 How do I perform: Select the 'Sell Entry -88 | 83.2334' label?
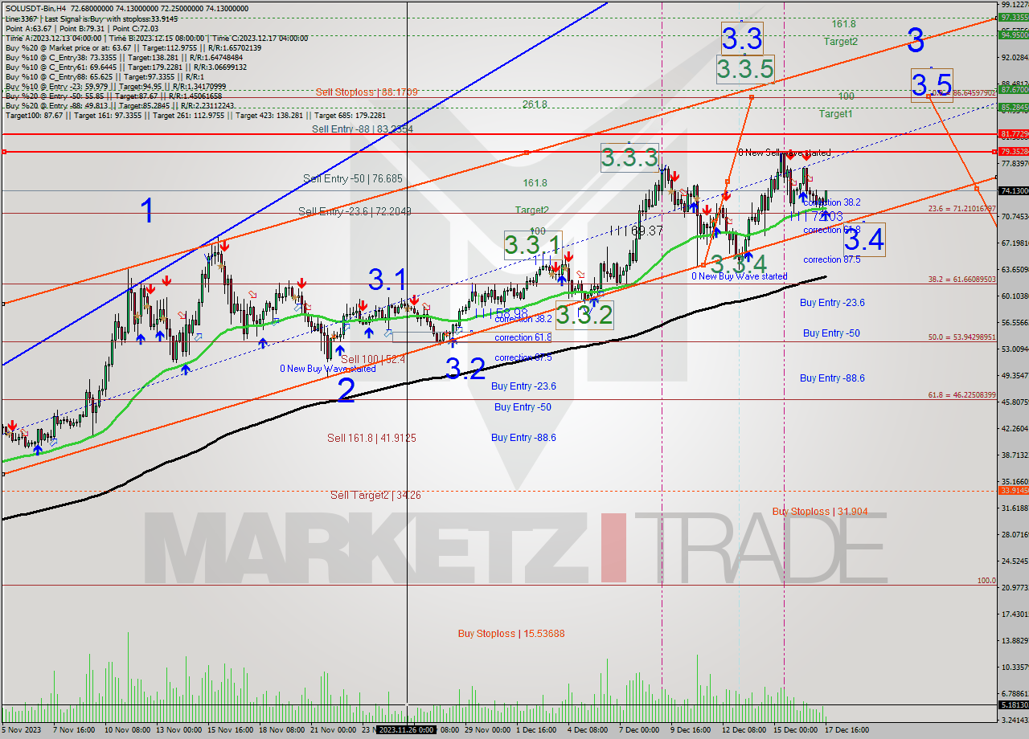(362, 129)
